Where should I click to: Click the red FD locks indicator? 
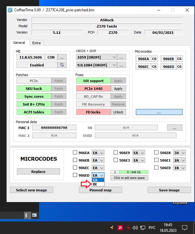(93, 112)
